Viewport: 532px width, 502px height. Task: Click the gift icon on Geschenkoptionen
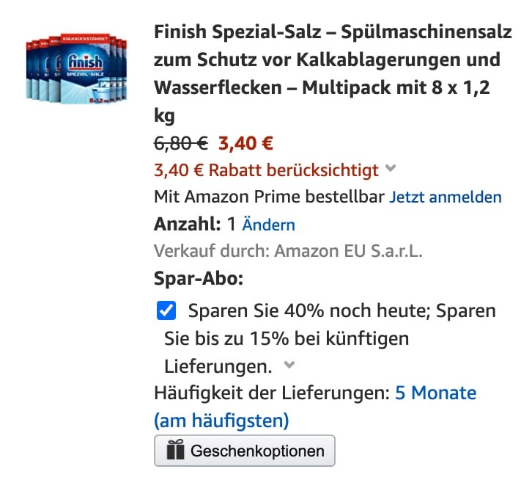tap(175, 451)
